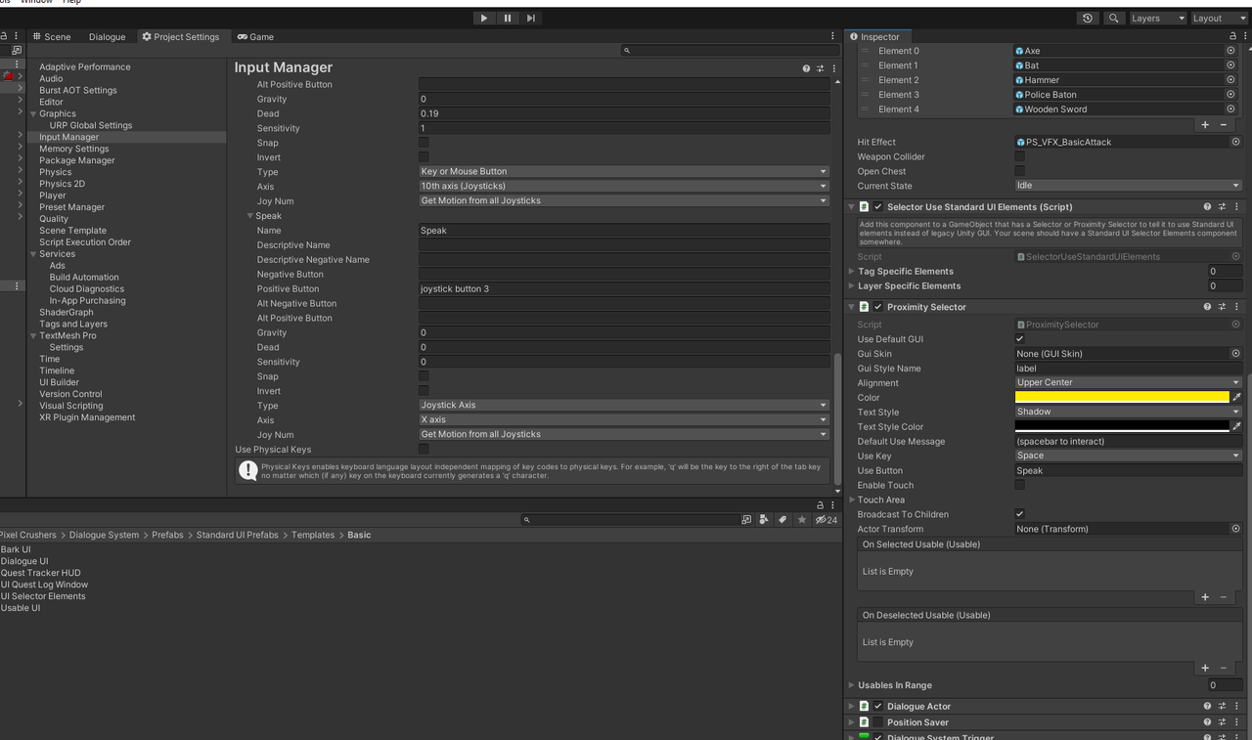Select the Project Settings tab
Screen dimensions: 1252x740
tap(181, 36)
